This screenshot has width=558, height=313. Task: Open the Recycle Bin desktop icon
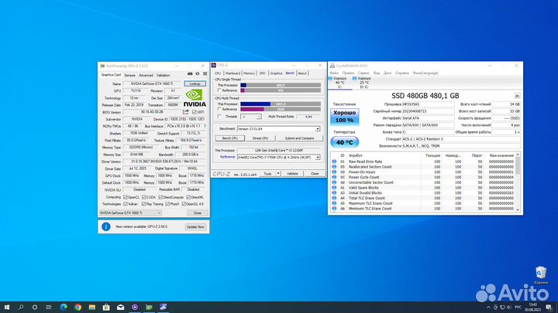[x=541, y=275]
